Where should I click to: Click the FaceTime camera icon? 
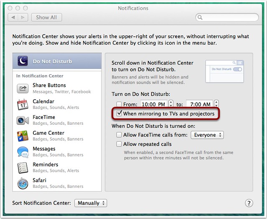click(23, 121)
